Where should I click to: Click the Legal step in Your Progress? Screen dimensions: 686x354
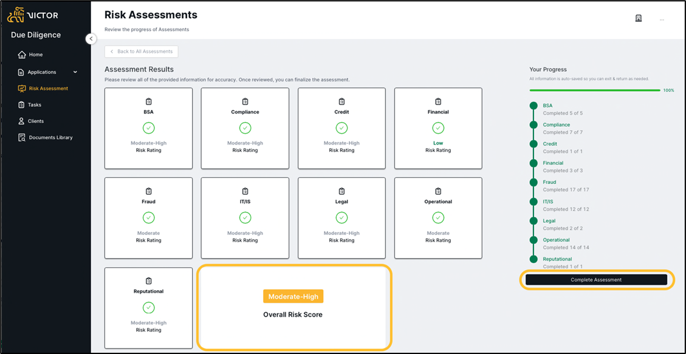549,220
